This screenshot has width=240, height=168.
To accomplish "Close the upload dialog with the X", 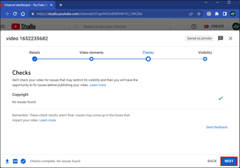I will click(230, 38).
